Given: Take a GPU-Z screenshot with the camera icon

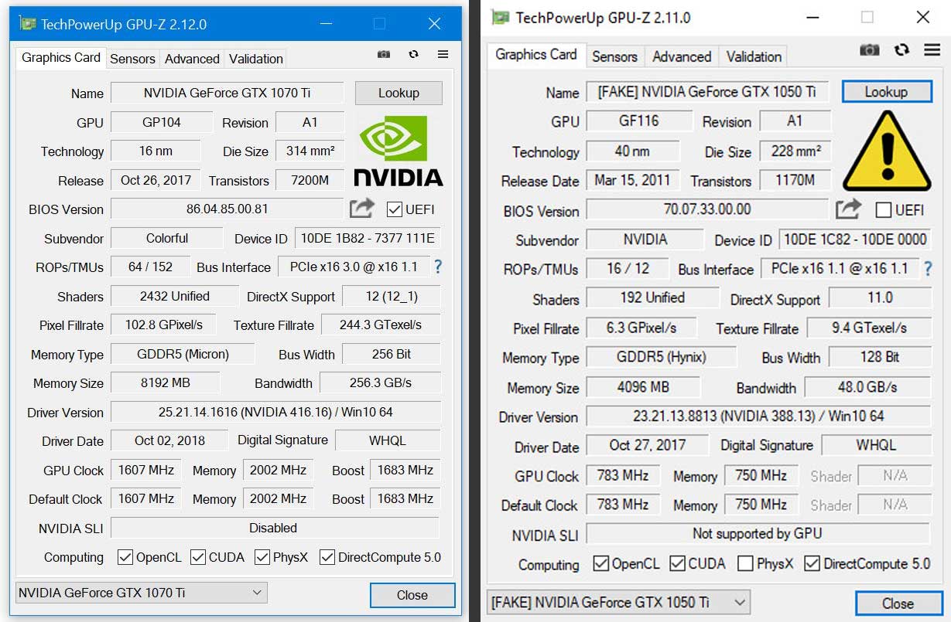Looking at the screenshot, I should (383, 54).
